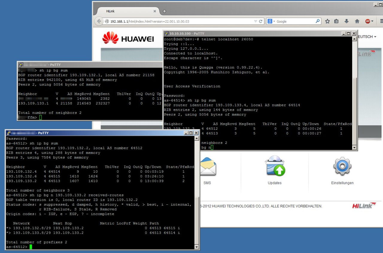383x253 pixels.
Task: Open a new browser tab with plus
Action: click(164, 11)
